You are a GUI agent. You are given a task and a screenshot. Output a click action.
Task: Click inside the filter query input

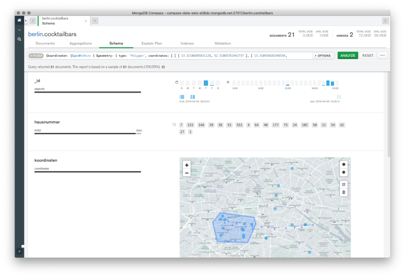point(178,56)
